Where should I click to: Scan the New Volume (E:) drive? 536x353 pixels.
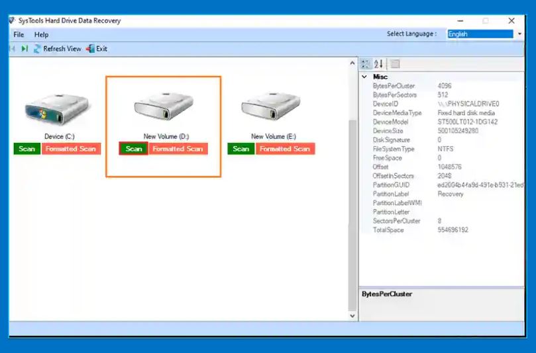[x=241, y=149]
